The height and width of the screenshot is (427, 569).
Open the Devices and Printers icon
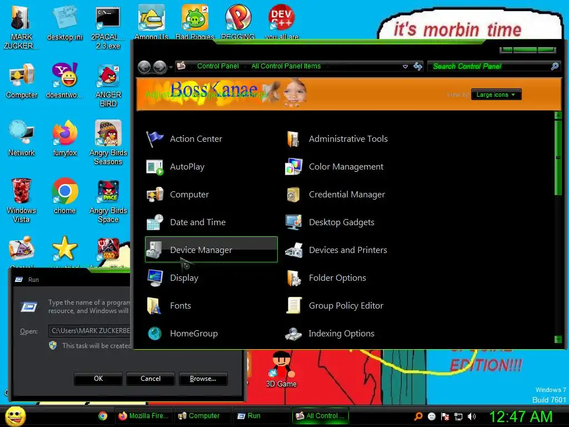pyautogui.click(x=293, y=250)
